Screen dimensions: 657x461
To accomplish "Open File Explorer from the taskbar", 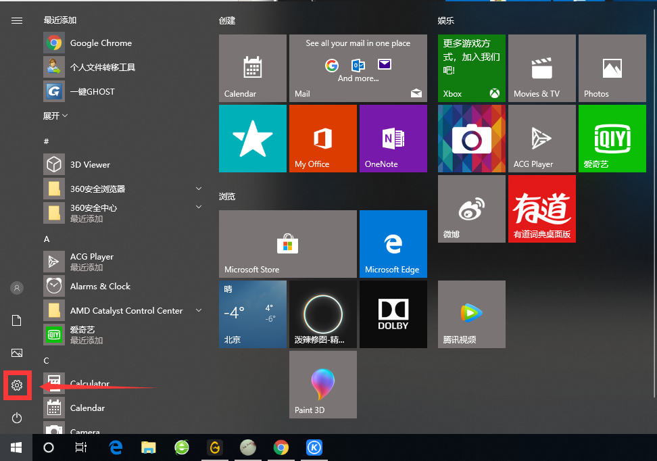I will (148, 447).
